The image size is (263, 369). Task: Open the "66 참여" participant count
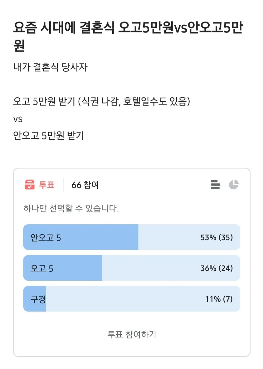(85, 185)
